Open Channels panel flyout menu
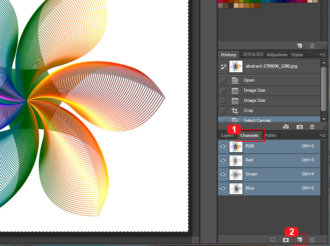The width and height of the screenshot is (330, 246). tap(323, 135)
